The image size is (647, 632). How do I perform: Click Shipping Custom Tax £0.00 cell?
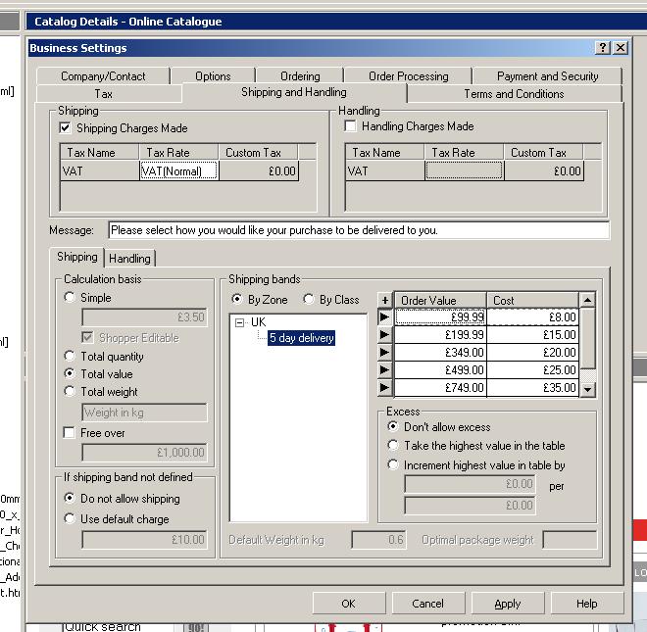(x=259, y=170)
